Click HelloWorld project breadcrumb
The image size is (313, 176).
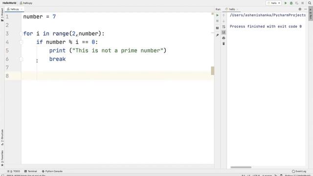click(9, 3)
